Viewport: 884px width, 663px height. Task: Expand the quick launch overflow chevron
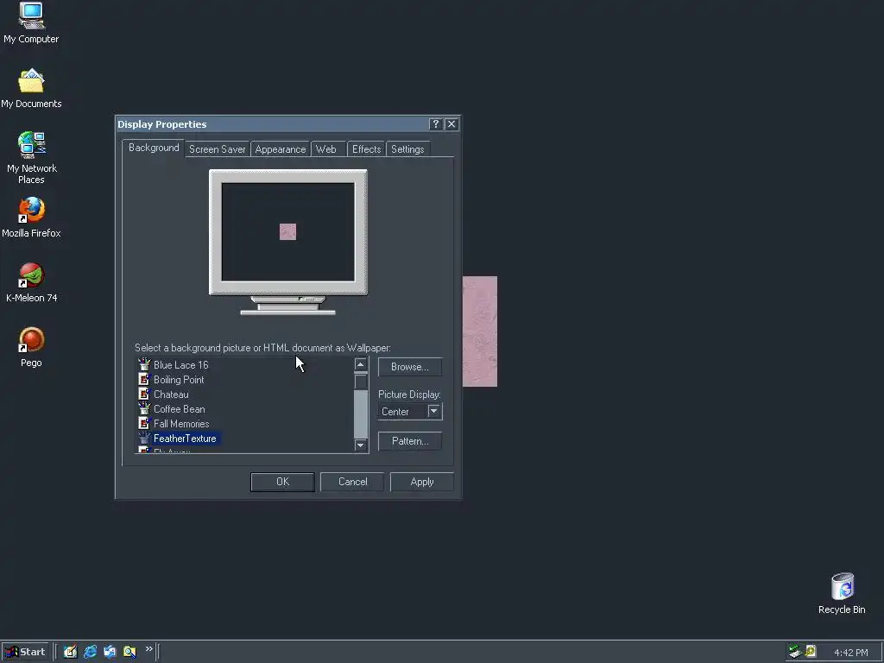pyautogui.click(x=148, y=649)
